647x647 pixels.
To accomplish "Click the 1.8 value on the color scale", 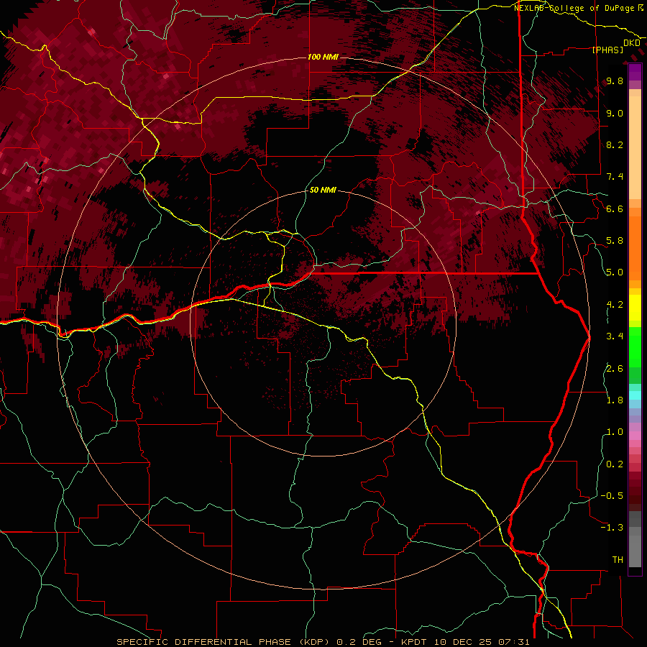I will tap(615, 400).
